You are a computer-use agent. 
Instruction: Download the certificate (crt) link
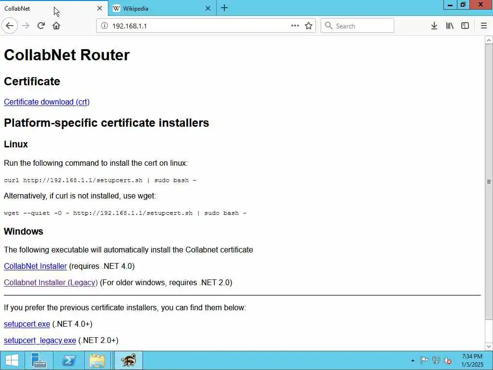[x=47, y=102]
